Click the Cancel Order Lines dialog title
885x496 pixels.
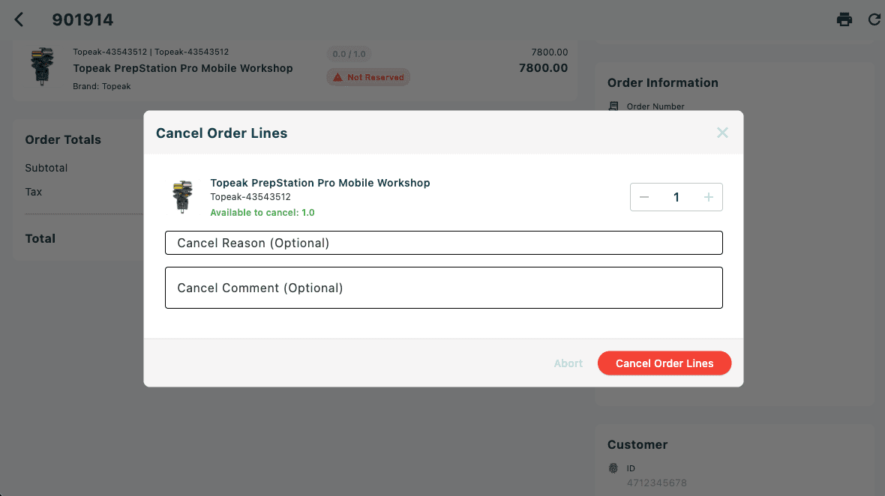(x=221, y=133)
